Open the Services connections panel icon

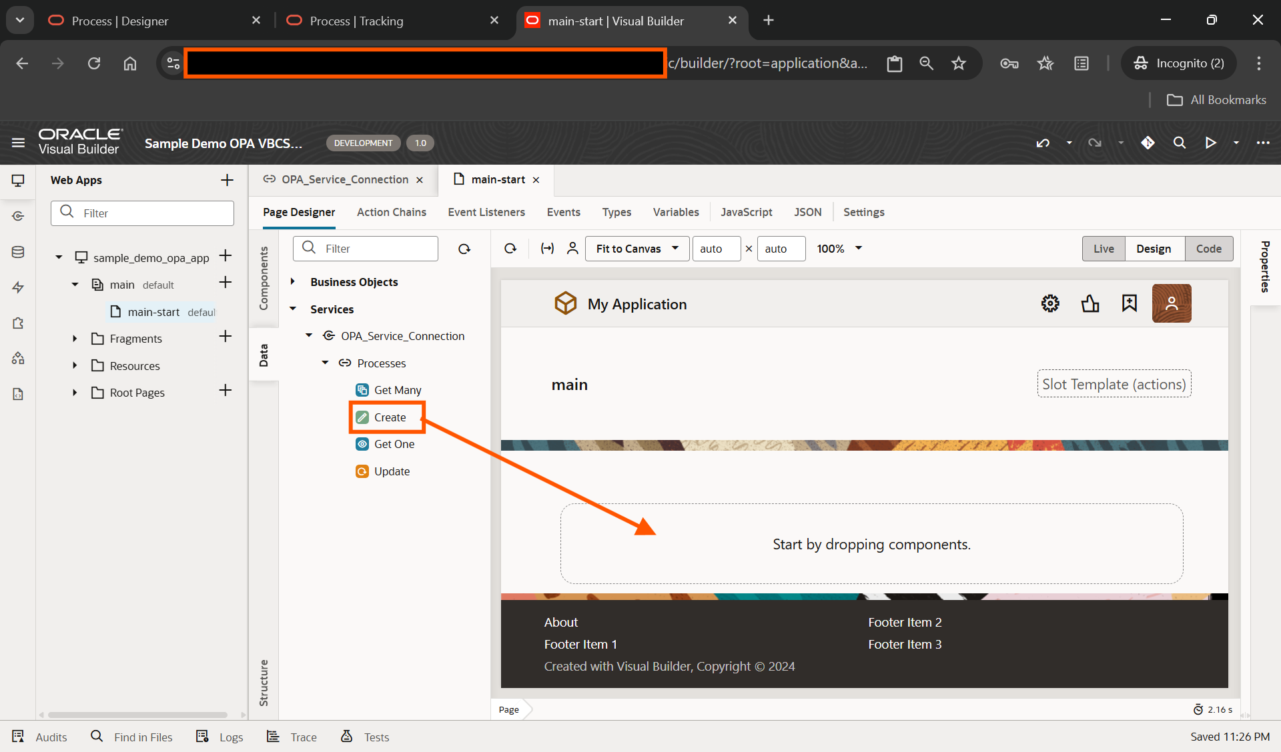click(18, 215)
